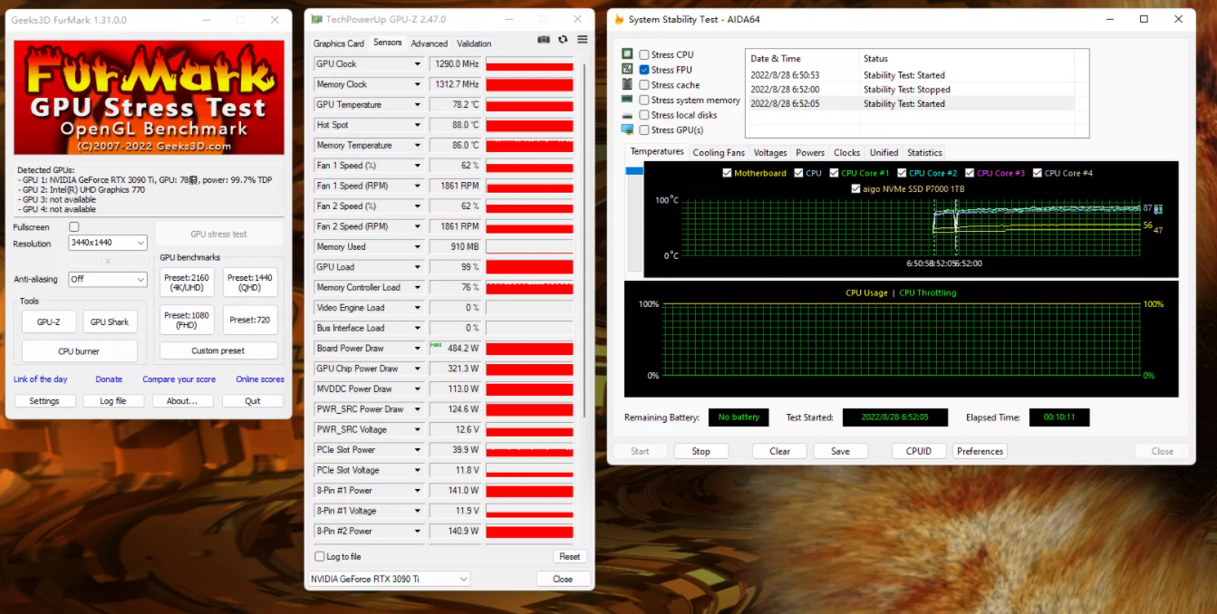The width and height of the screenshot is (1217, 614).
Task: Run Preset:2160 (4K/UHD) benchmark
Action: coord(187,283)
